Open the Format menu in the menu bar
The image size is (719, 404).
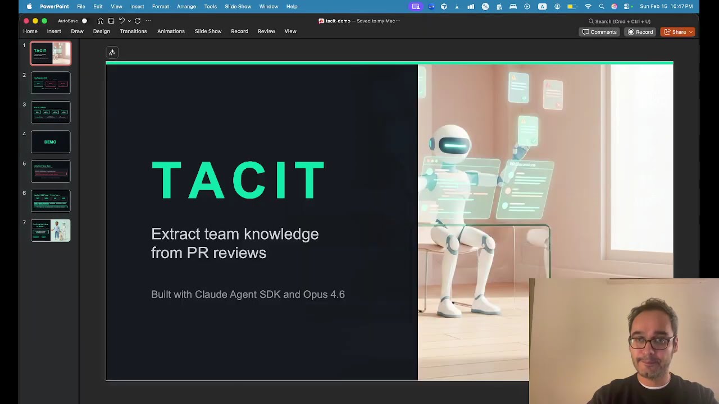pyautogui.click(x=160, y=7)
